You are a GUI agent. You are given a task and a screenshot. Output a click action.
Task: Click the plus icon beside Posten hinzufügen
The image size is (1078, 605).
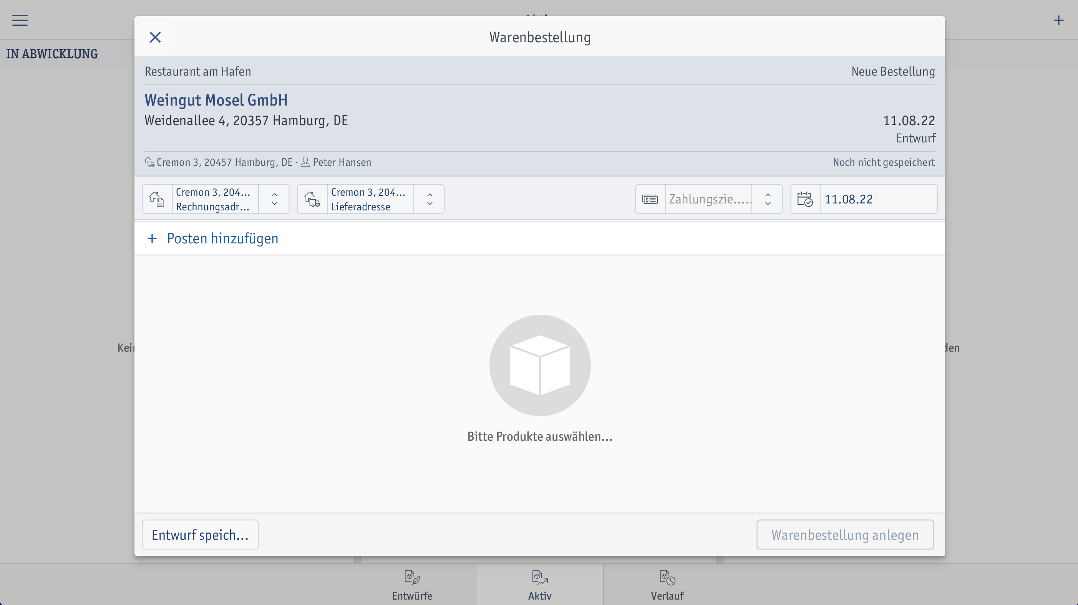tap(152, 238)
